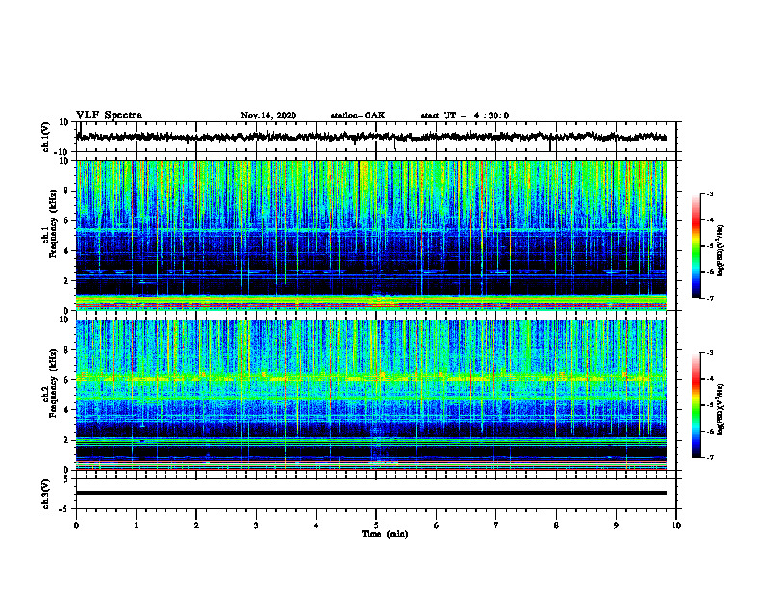Viewport: 762px width, 589px height.
Task: Click the "4" kHz tick on ch.2 spectrogram
Action: pyautogui.click(x=66, y=410)
